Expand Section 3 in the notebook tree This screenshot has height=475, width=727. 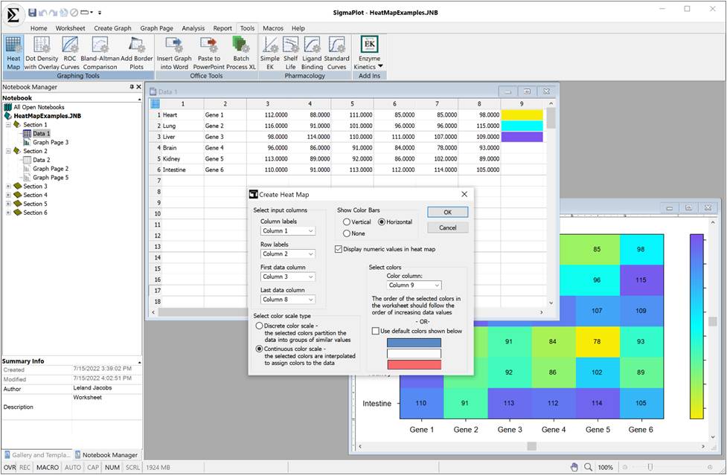(8, 187)
